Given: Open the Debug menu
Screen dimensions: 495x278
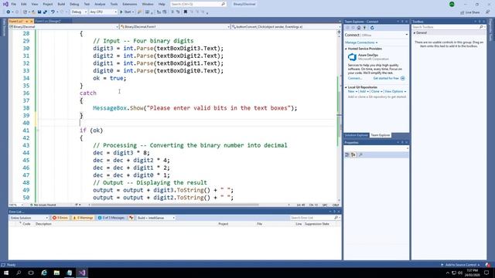Looking at the screenshot, I should [x=74, y=4].
